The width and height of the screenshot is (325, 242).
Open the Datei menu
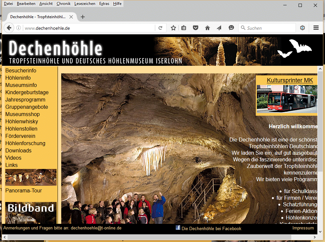tap(8, 4)
